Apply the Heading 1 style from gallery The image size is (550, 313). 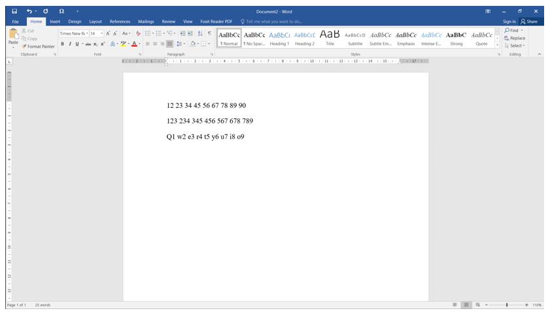click(279, 39)
